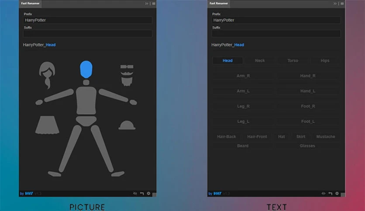Select the glasses icon in picture panel

[127, 67]
